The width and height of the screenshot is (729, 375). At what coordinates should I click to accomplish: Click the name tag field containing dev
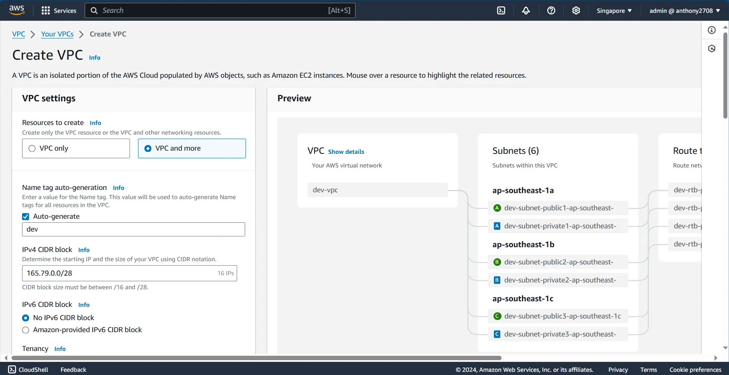point(134,229)
